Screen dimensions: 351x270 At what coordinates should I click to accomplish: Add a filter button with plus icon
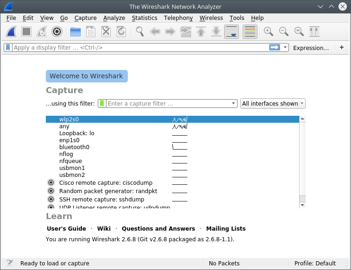pyautogui.click(x=342, y=47)
